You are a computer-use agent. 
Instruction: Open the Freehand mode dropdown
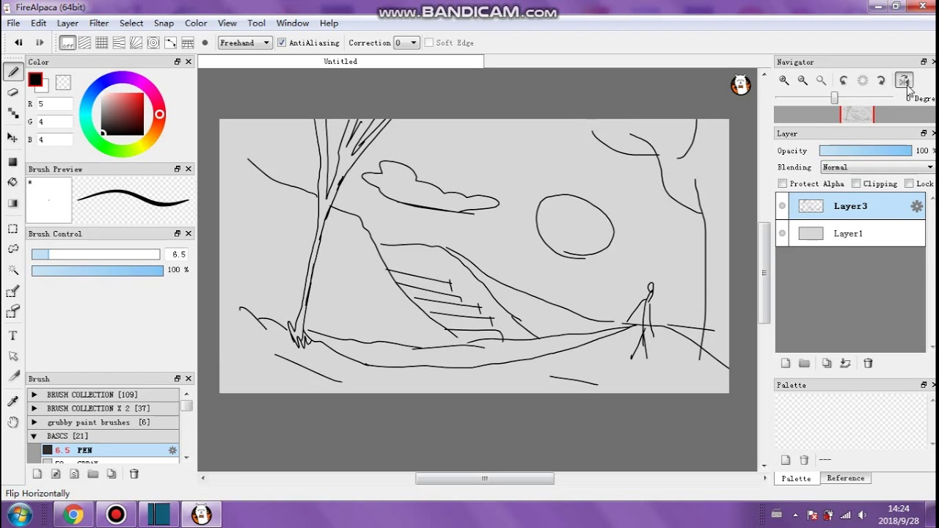[x=245, y=43]
